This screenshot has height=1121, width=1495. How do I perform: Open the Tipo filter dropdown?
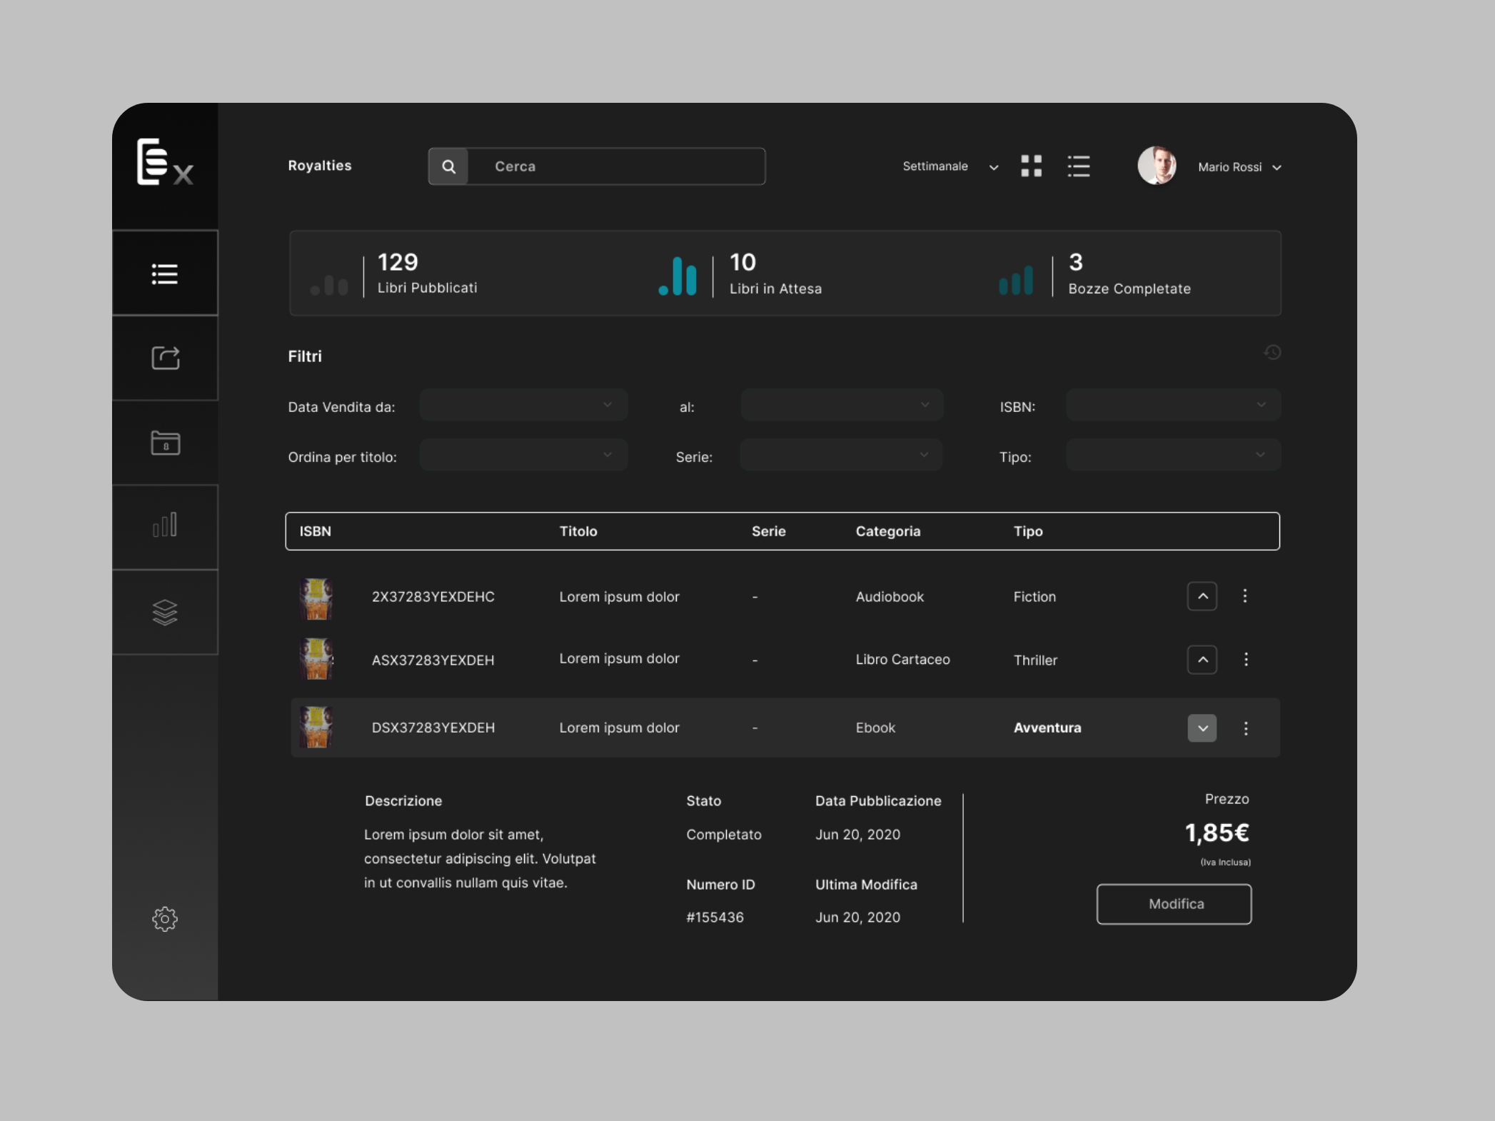[1174, 455]
